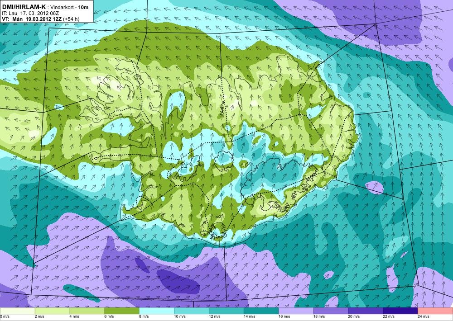Viewport: 453px width, 321px height.
Task: Select the pale cyan 8–10 m/s legend swatch
Action: point(157,311)
